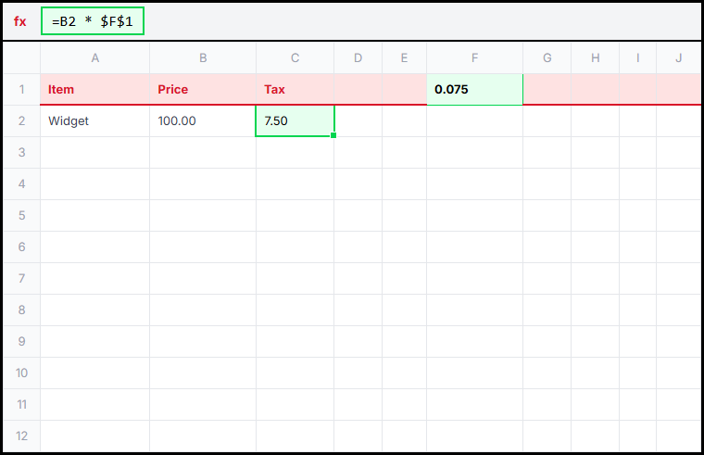Select column A header
Image resolution: width=704 pixels, height=455 pixels.
coord(94,58)
